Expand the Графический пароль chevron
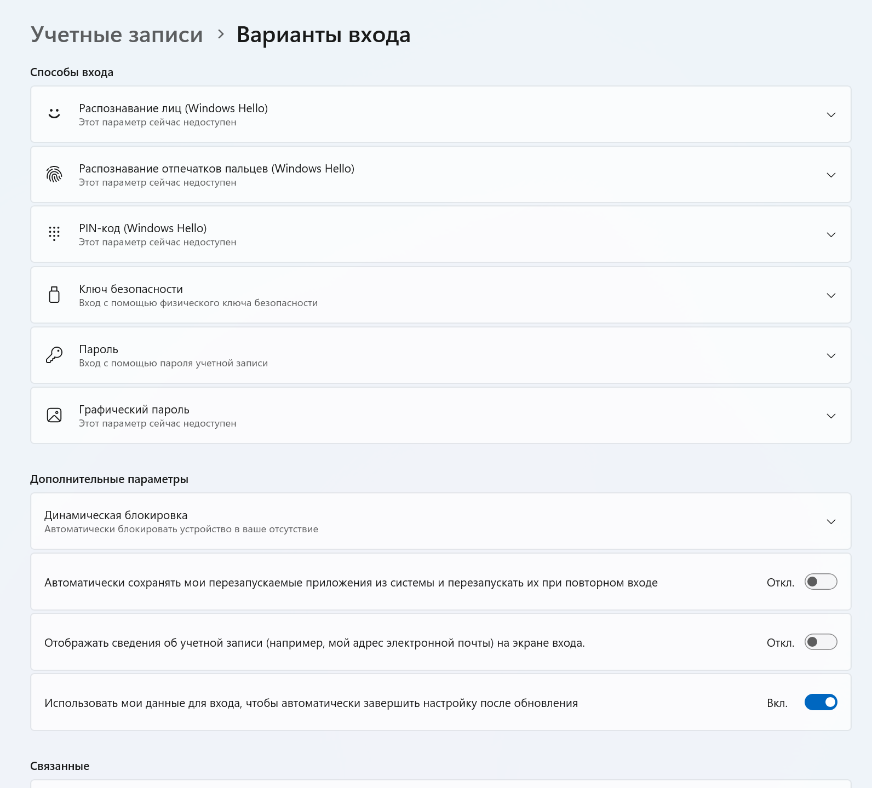872x788 pixels. pyautogui.click(x=830, y=416)
